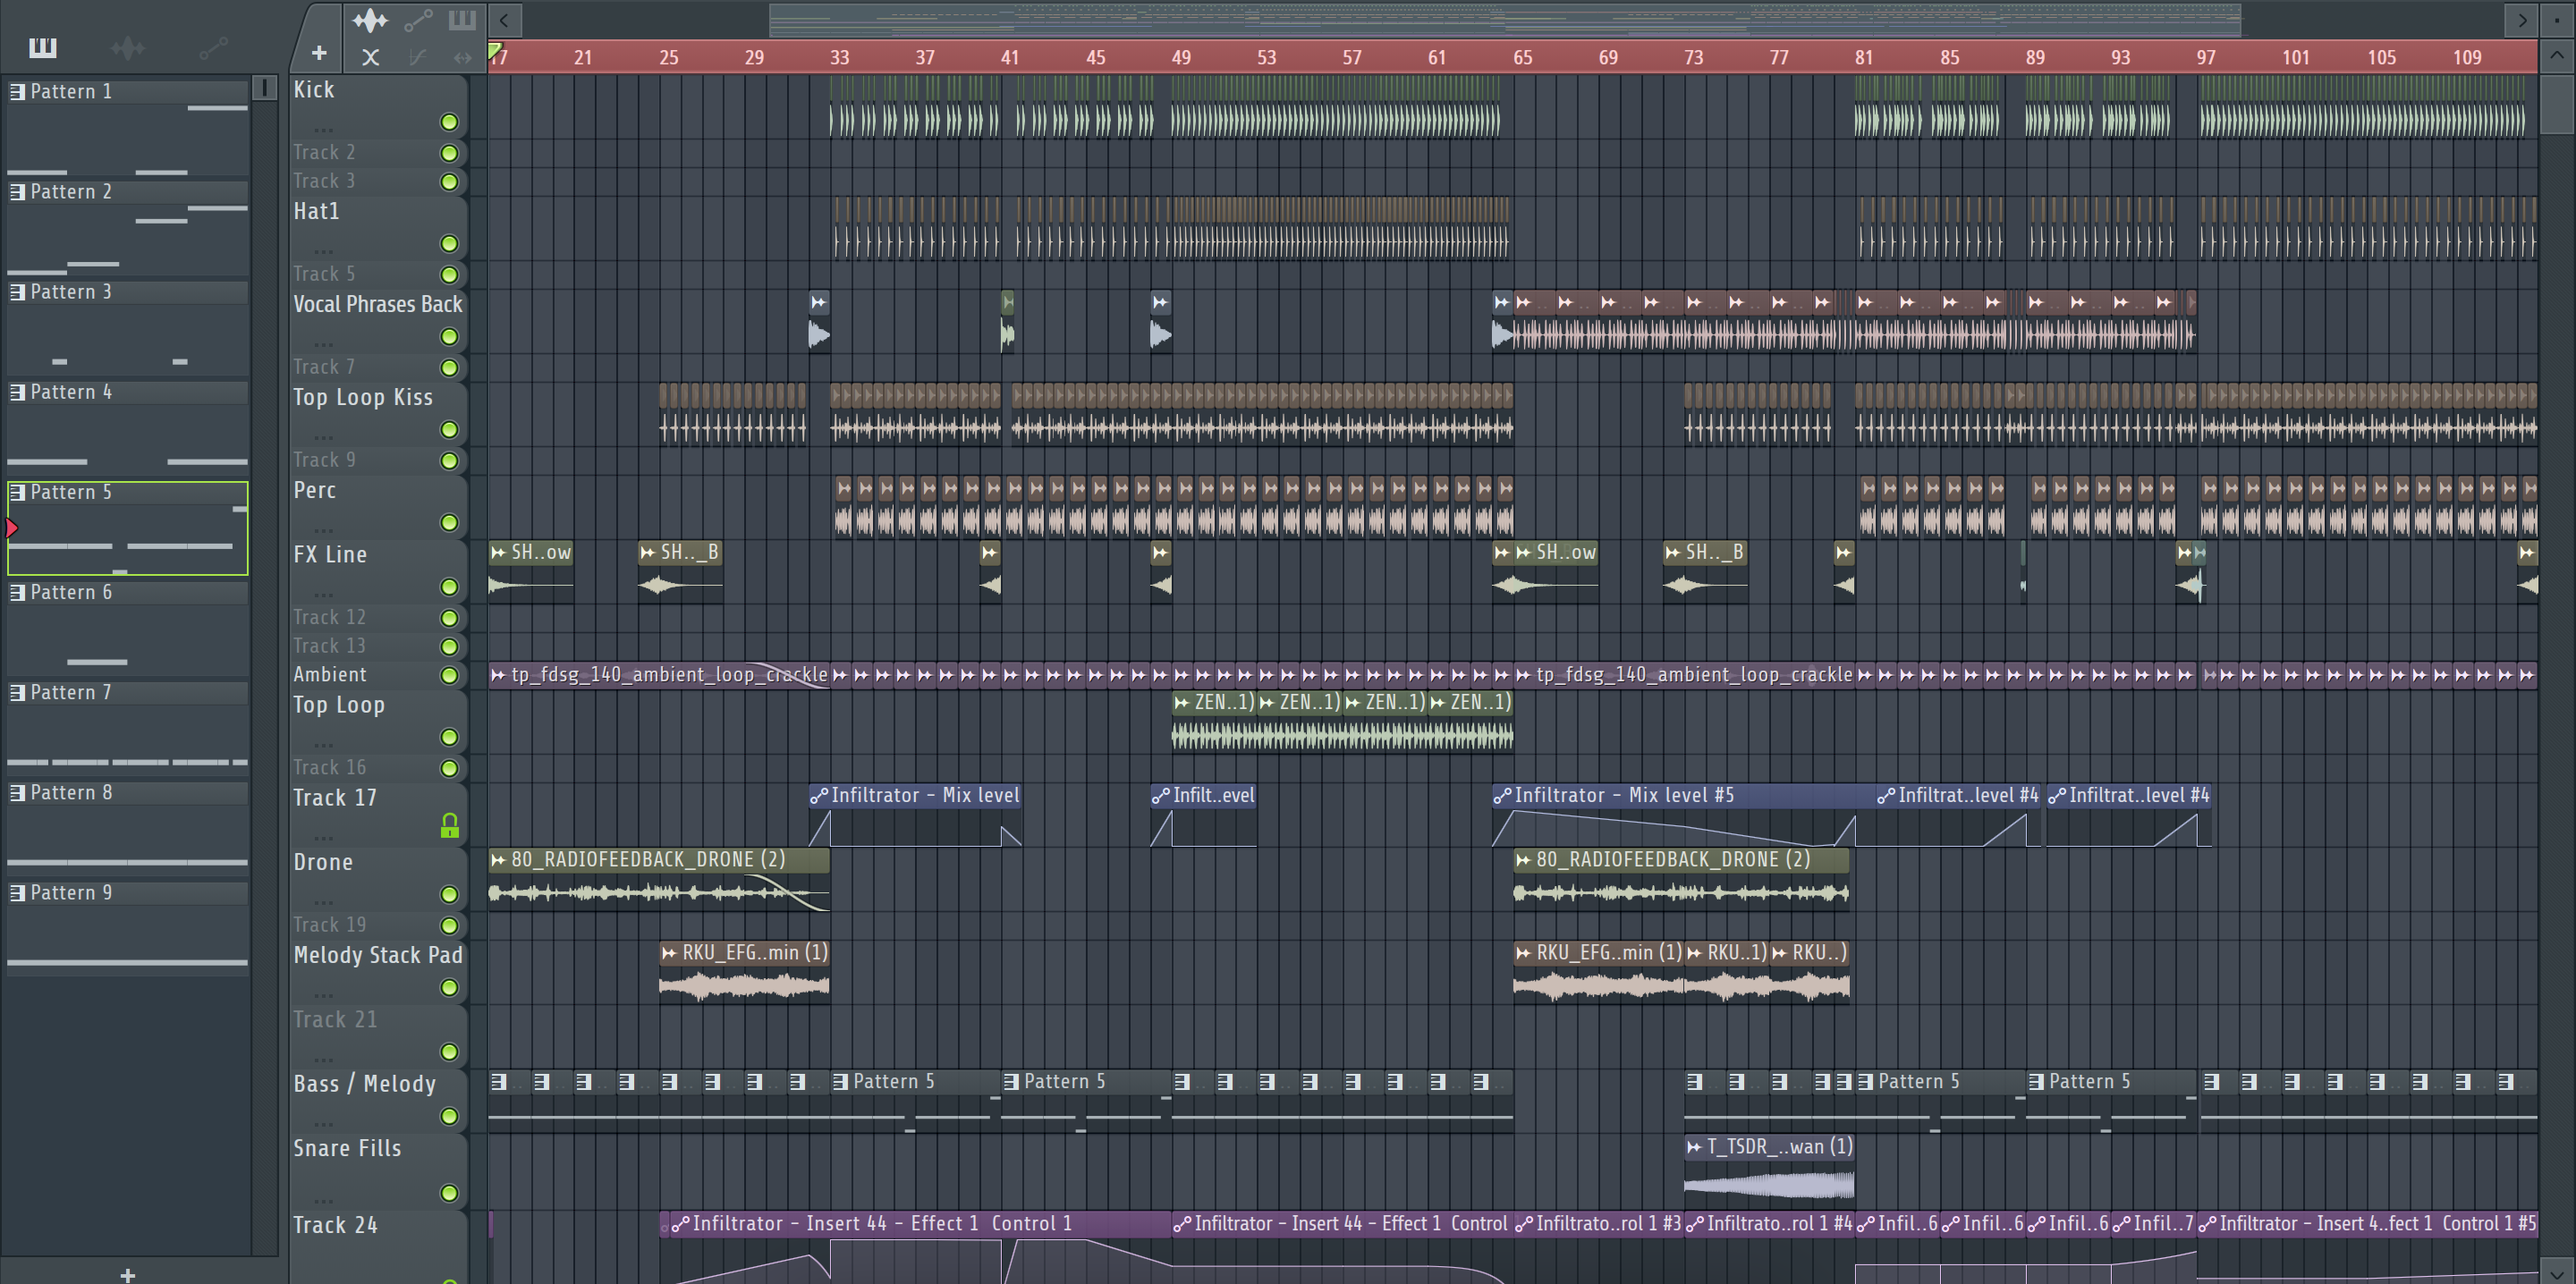This screenshot has width=2576, height=1284.
Task: Open the first Pattern 5 clip menu on Bass / Melody
Action: click(841, 1082)
